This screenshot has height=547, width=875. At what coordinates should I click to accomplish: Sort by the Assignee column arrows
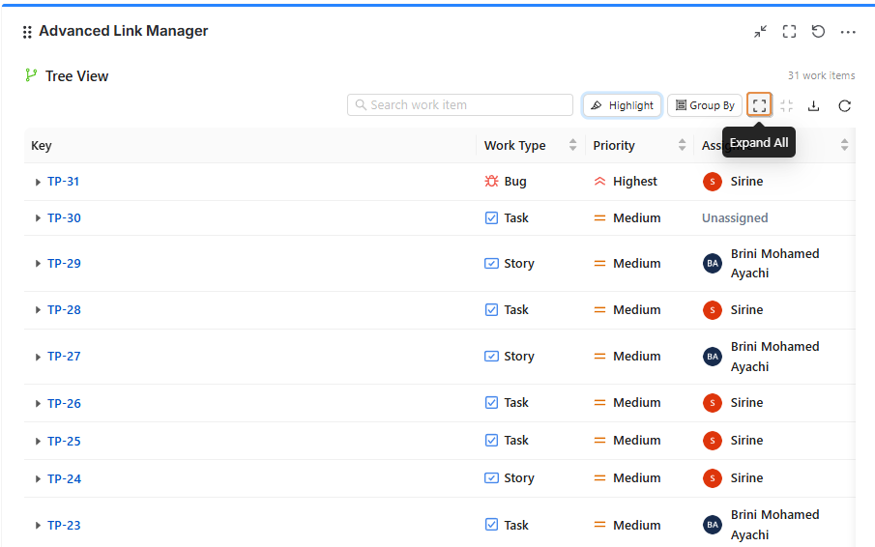point(844,145)
